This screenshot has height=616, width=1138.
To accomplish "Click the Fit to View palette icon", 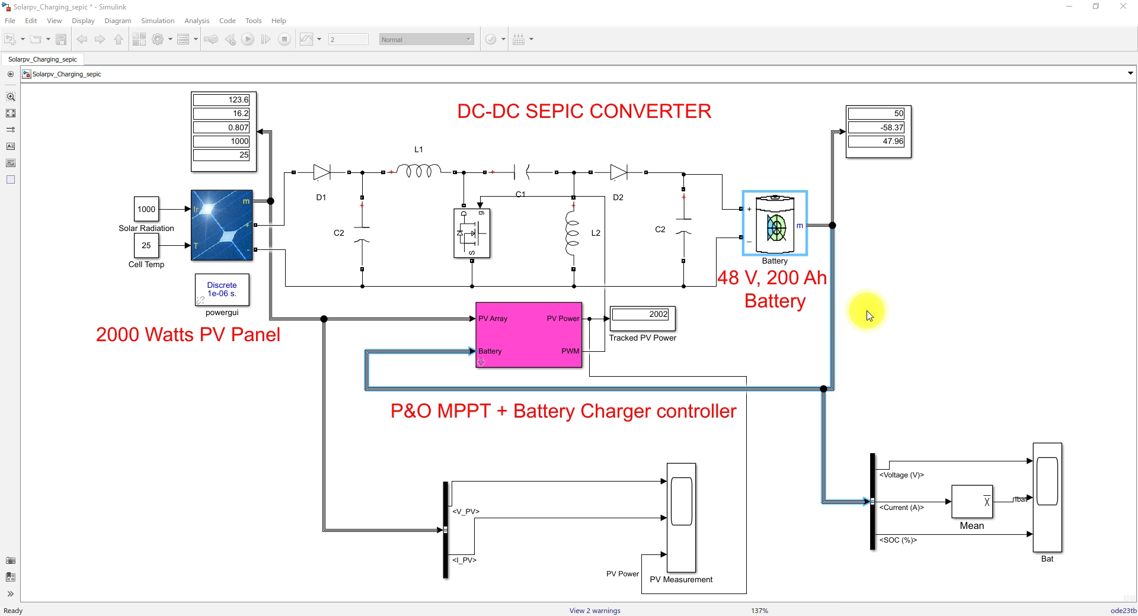I will pos(10,113).
